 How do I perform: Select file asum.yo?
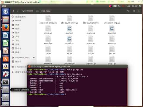[48, 30]
